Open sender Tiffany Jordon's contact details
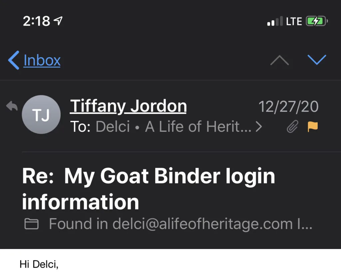341x279 pixels. coord(128,106)
